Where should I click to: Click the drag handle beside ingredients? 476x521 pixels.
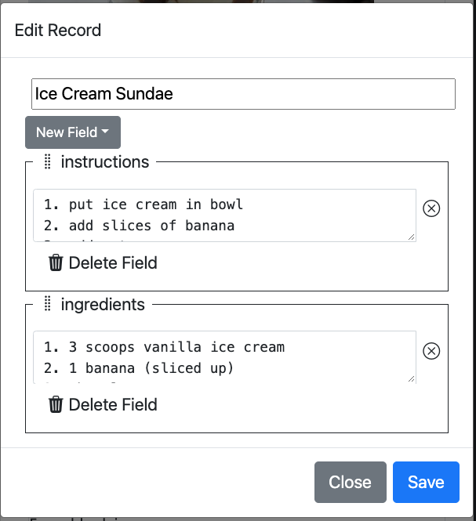pos(48,304)
